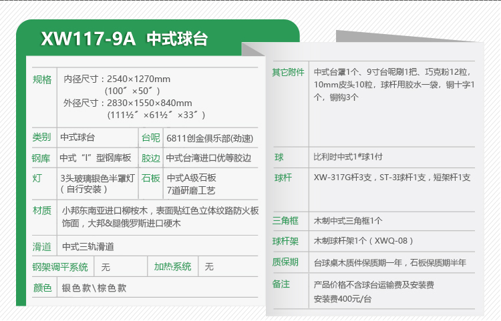Click 安装费400元/台 text
The image size is (501, 321).
343,299
